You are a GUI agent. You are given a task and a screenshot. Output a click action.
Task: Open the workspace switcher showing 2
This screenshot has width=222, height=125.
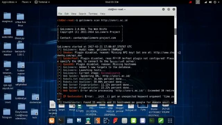198,2
